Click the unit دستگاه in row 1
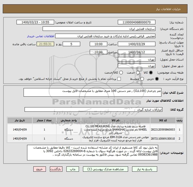193x187 pixels. pos(69,130)
